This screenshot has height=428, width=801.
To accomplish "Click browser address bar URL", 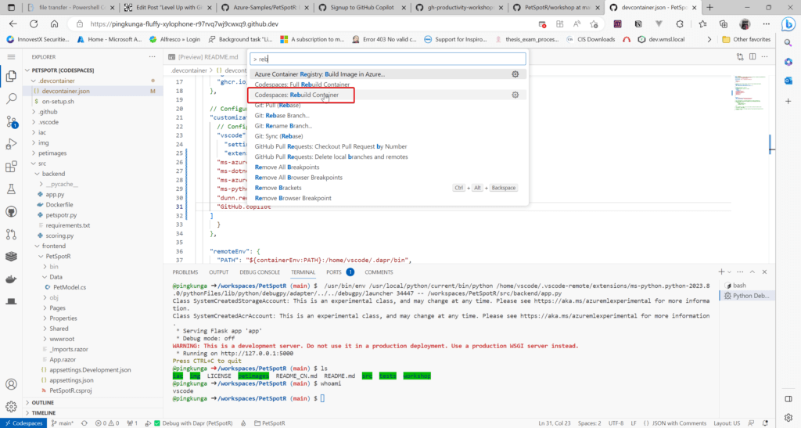I will (x=185, y=24).
